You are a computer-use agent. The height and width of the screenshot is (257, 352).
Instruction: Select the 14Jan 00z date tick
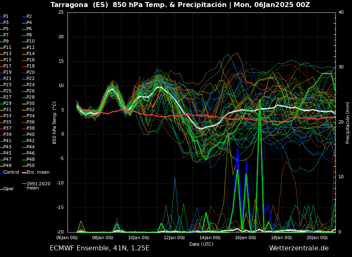[x=209, y=237]
